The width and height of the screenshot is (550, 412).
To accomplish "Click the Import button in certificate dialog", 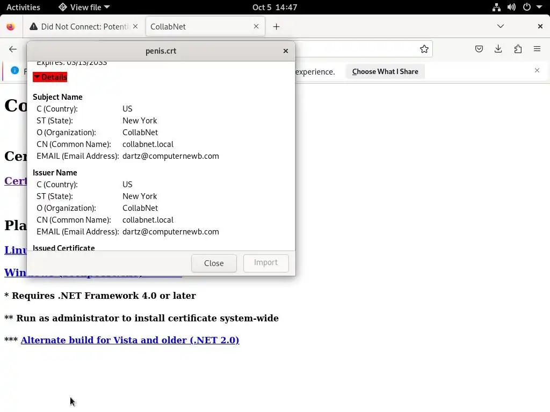I will (266, 263).
